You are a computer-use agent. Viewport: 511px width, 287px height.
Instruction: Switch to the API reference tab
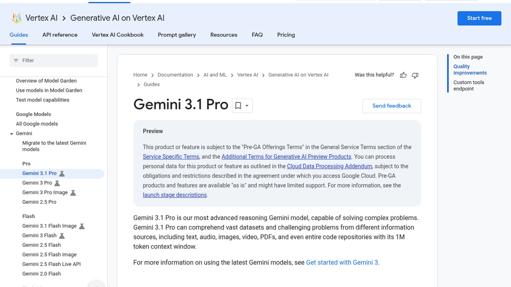click(60, 35)
